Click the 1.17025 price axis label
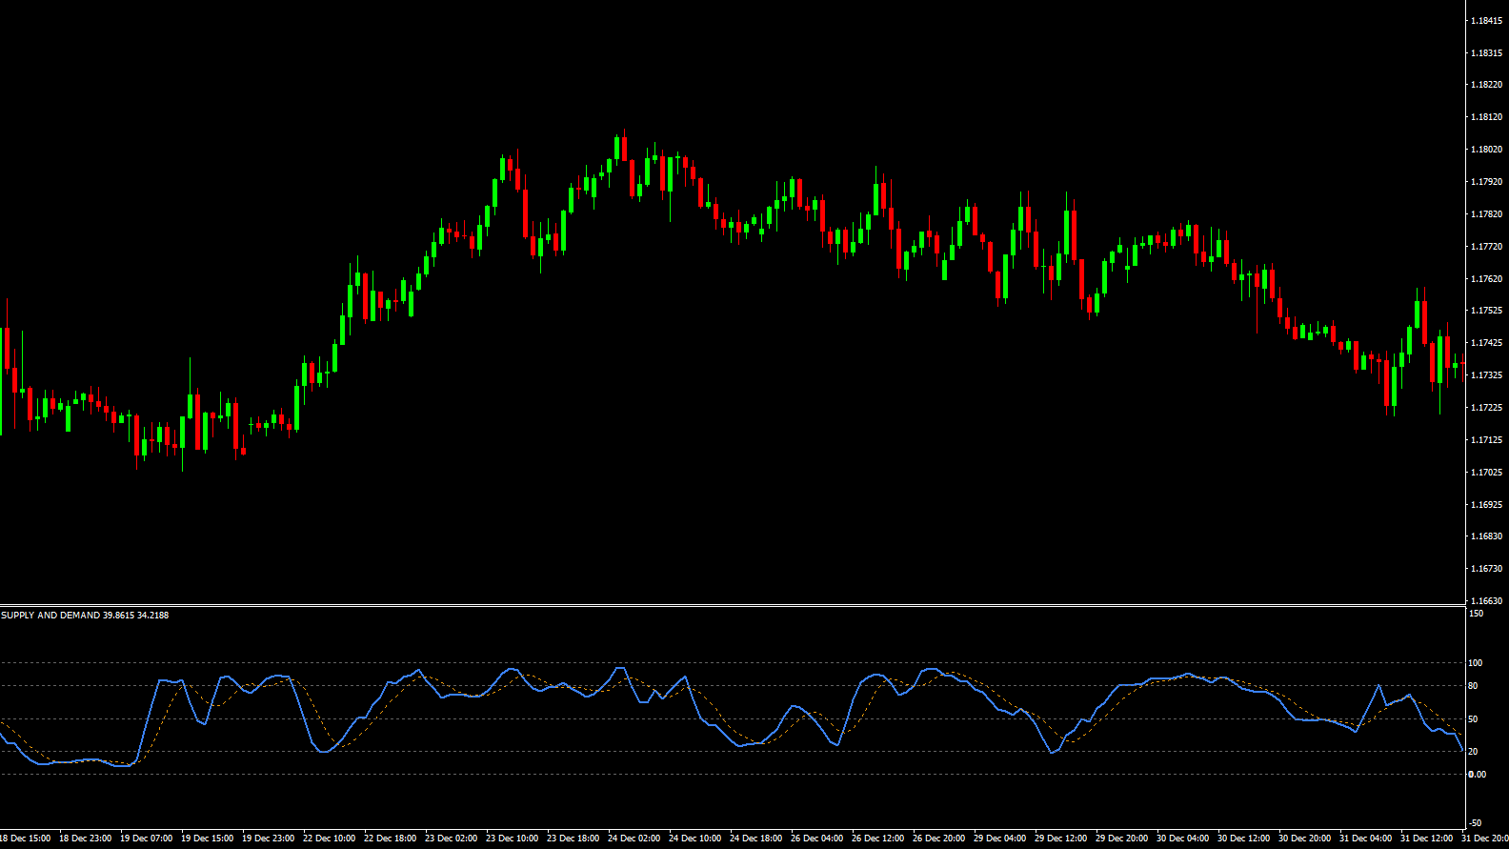The image size is (1509, 849). point(1486,473)
